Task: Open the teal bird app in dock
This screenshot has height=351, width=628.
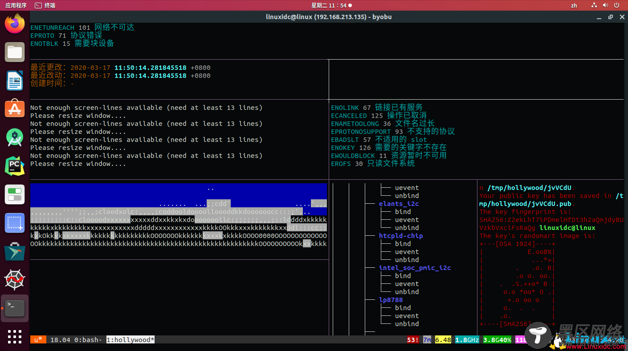Action: tap(15, 251)
